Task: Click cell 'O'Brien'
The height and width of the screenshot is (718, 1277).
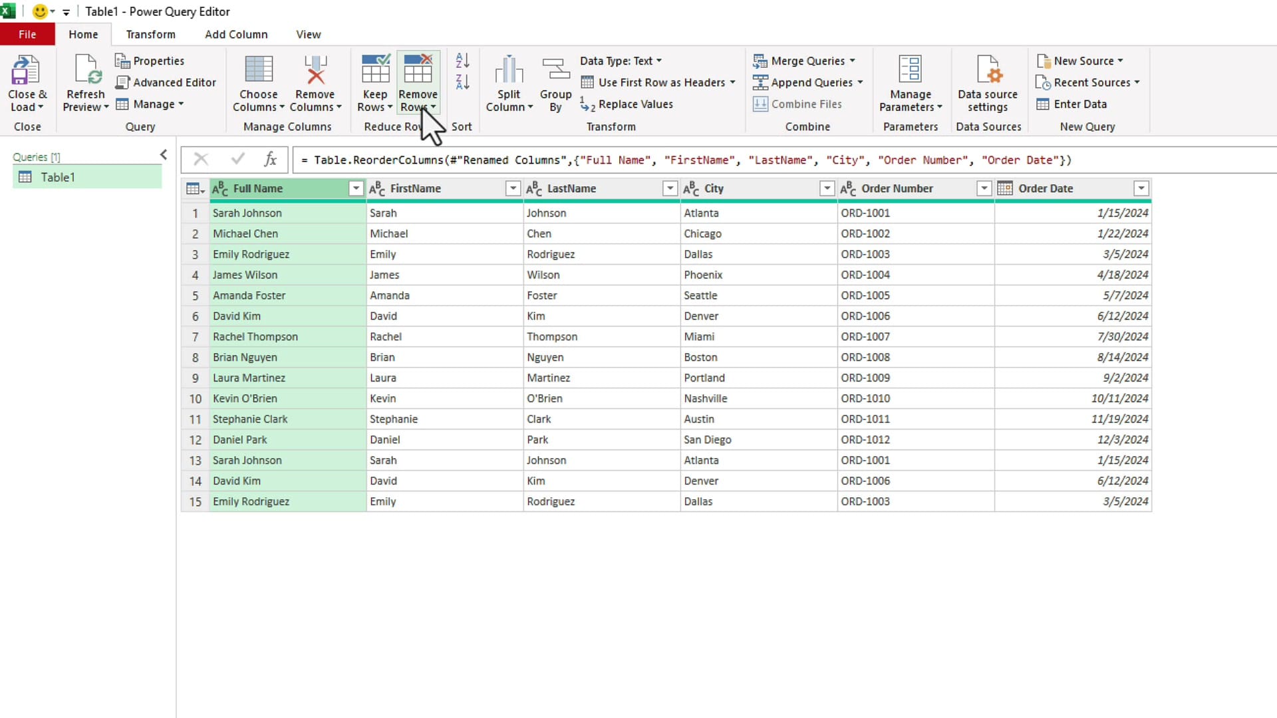Action: click(601, 399)
